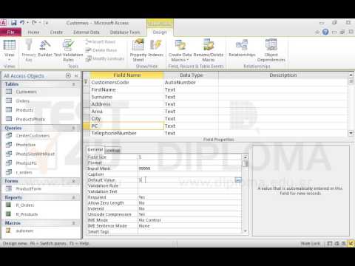Open the View button in ribbon

pyautogui.click(x=10, y=51)
